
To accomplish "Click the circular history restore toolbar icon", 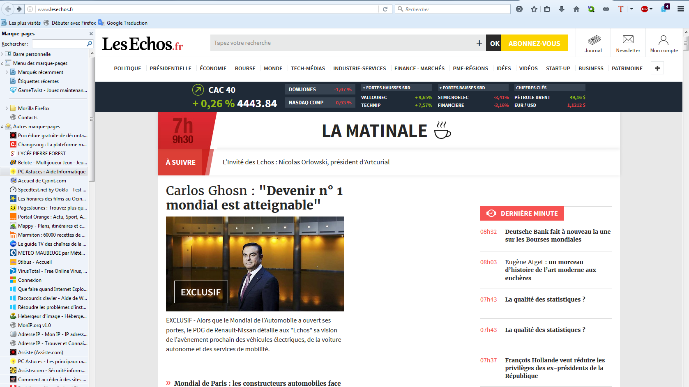I will [519, 9].
